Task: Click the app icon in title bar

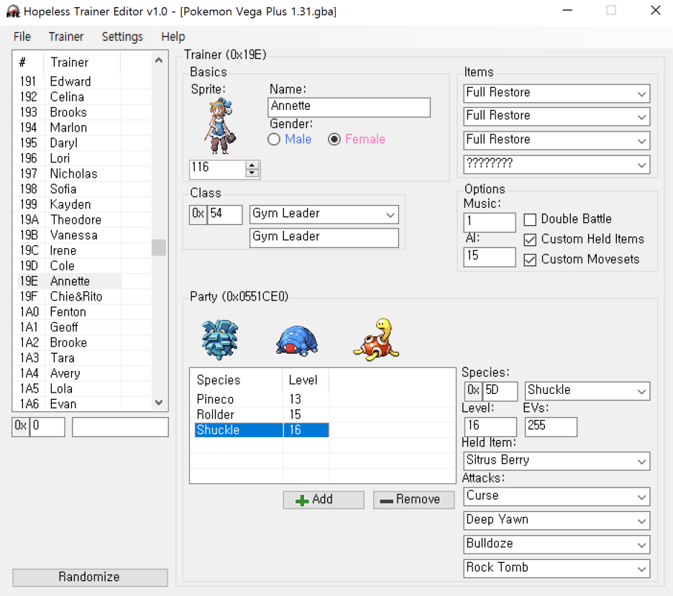Action: tap(13, 12)
